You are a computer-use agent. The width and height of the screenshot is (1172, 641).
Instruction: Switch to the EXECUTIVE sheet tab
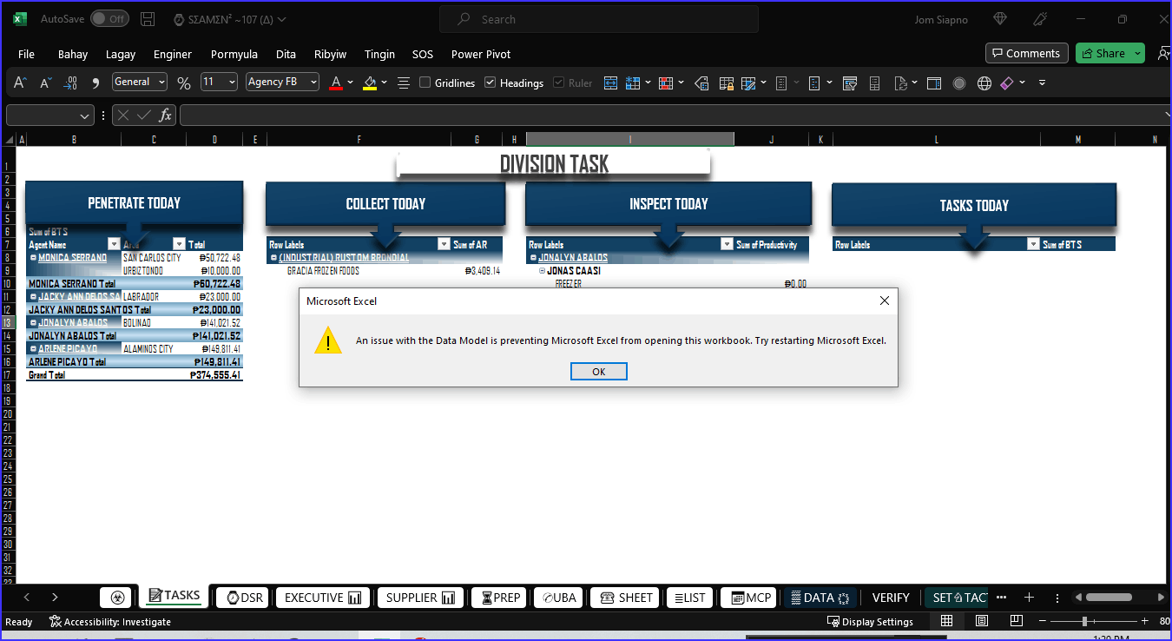coord(323,598)
